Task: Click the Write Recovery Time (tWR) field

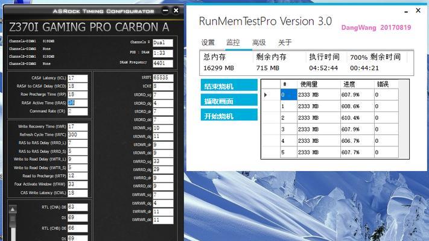Action: 78,127
